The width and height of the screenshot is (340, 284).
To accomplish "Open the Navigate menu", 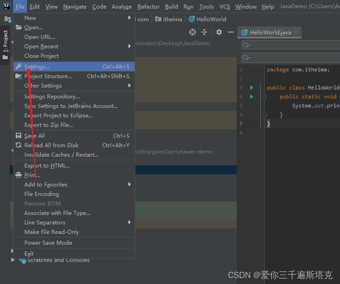I will (75, 7).
